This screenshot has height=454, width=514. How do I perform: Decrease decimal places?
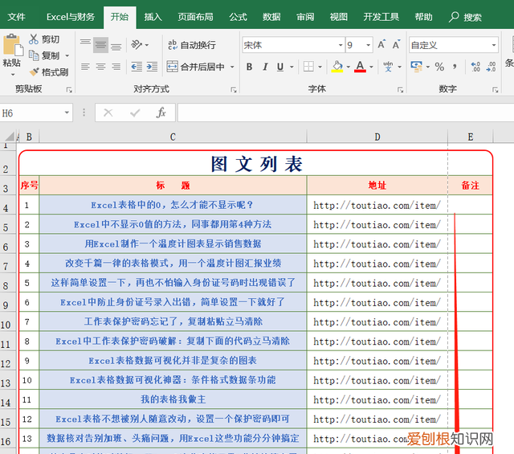491,67
